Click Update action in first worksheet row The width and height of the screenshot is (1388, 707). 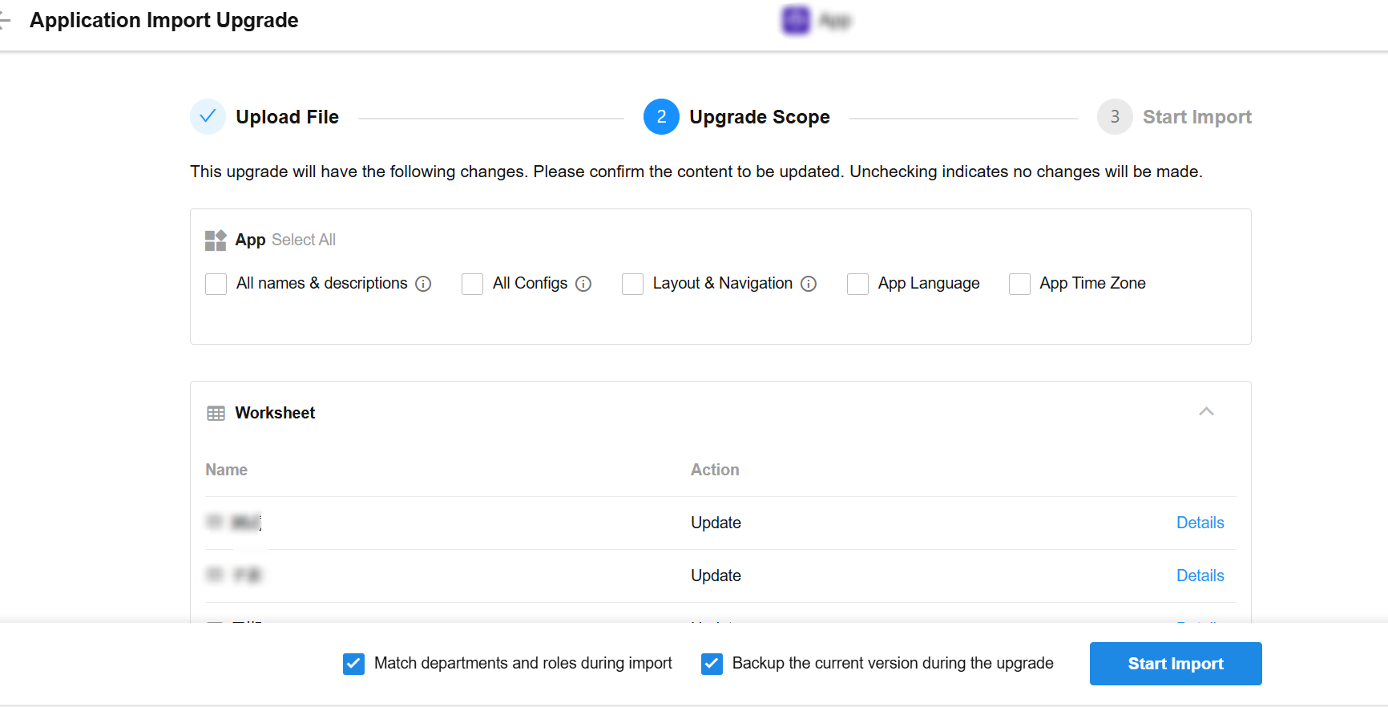pyautogui.click(x=716, y=523)
